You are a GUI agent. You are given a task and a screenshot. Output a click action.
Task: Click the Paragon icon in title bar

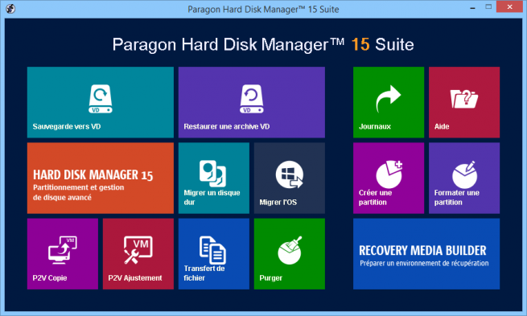click(x=10, y=9)
